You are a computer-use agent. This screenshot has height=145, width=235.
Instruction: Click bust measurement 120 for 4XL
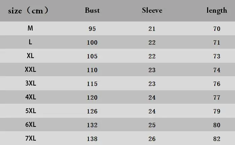click(92, 98)
